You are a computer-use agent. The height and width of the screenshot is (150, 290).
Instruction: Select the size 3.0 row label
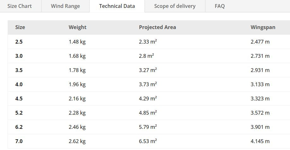[19, 56]
